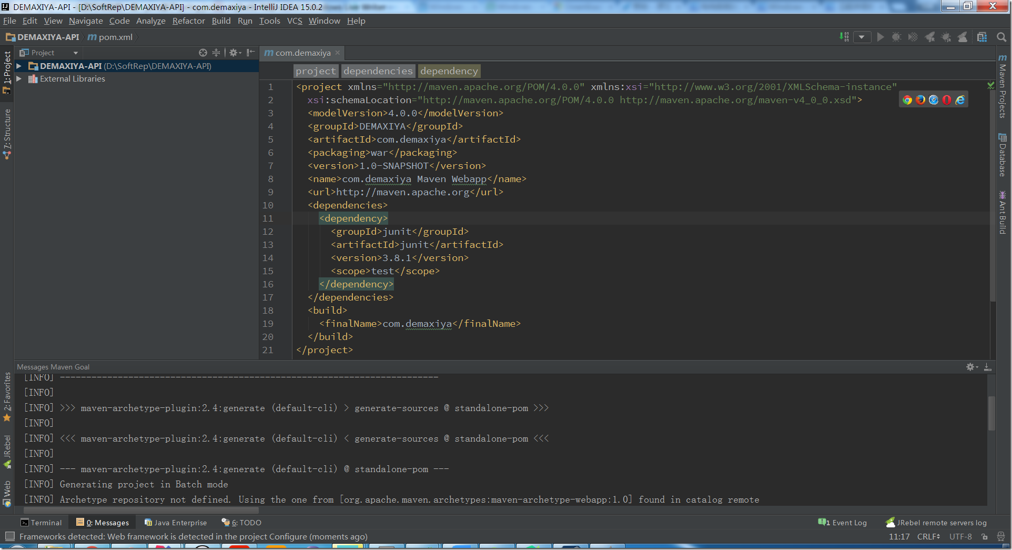Preview the file in Safari

[x=934, y=100]
